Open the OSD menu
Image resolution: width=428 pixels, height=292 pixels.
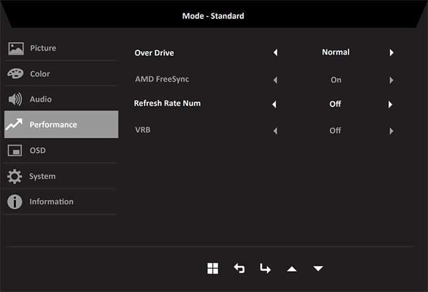[61, 150]
